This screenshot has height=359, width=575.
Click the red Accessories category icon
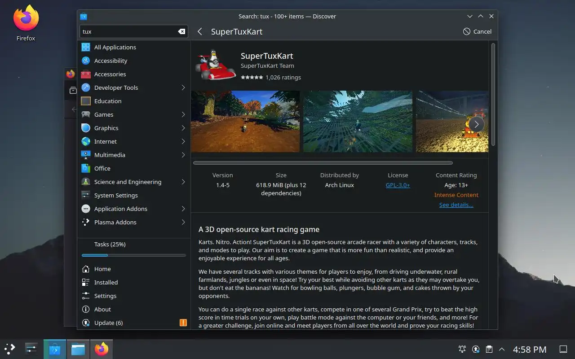click(86, 74)
